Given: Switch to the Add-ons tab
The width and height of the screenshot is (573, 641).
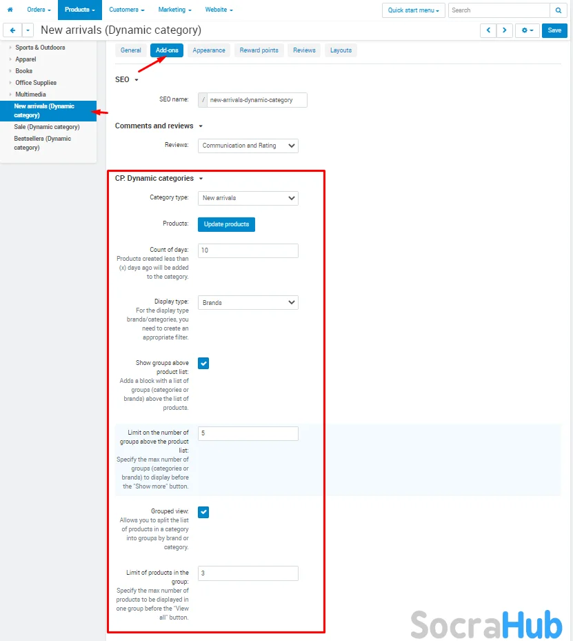Looking at the screenshot, I should (x=167, y=50).
